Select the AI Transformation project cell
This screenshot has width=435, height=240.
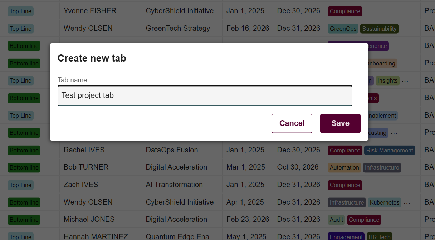coord(174,185)
